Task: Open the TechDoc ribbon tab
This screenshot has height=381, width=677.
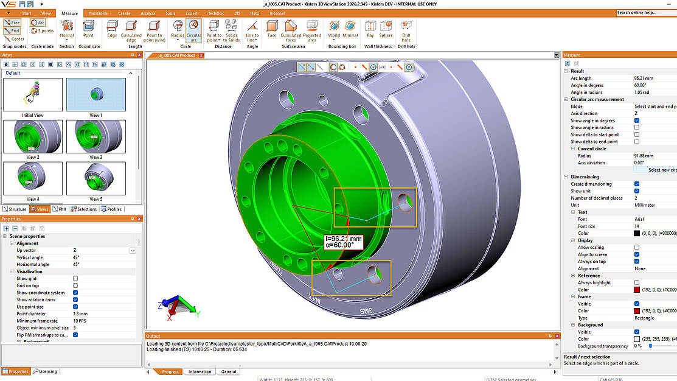Action: (216, 13)
